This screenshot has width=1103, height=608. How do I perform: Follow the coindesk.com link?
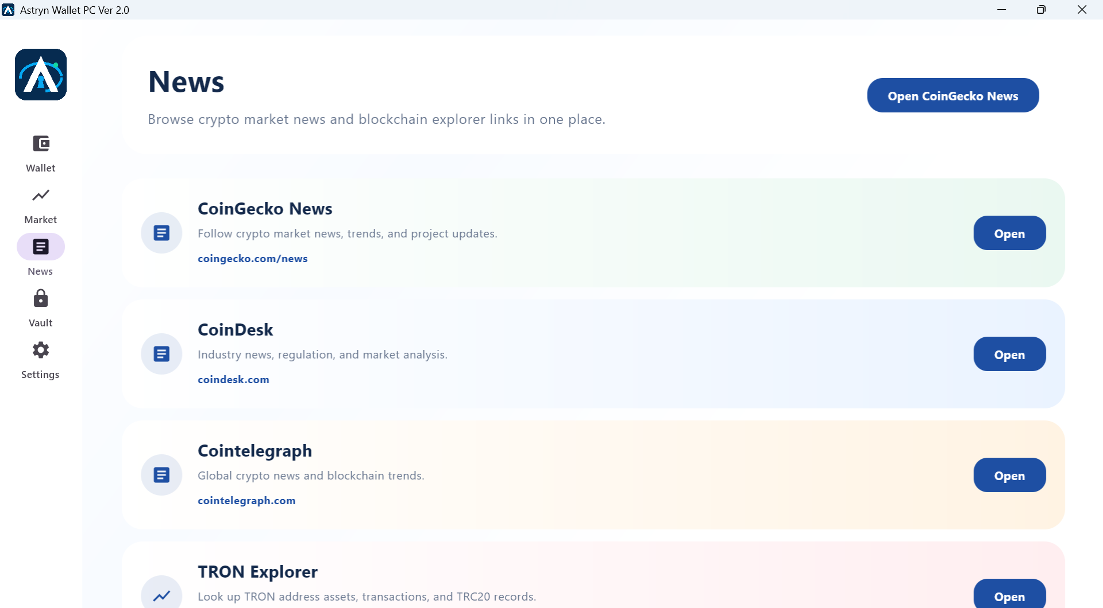coord(233,380)
